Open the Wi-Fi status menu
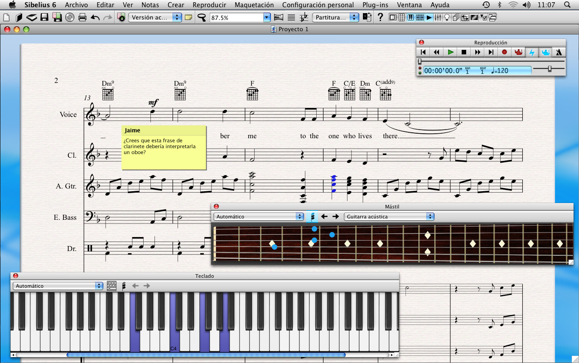Viewport: 579px width, 363px height. 513,5
